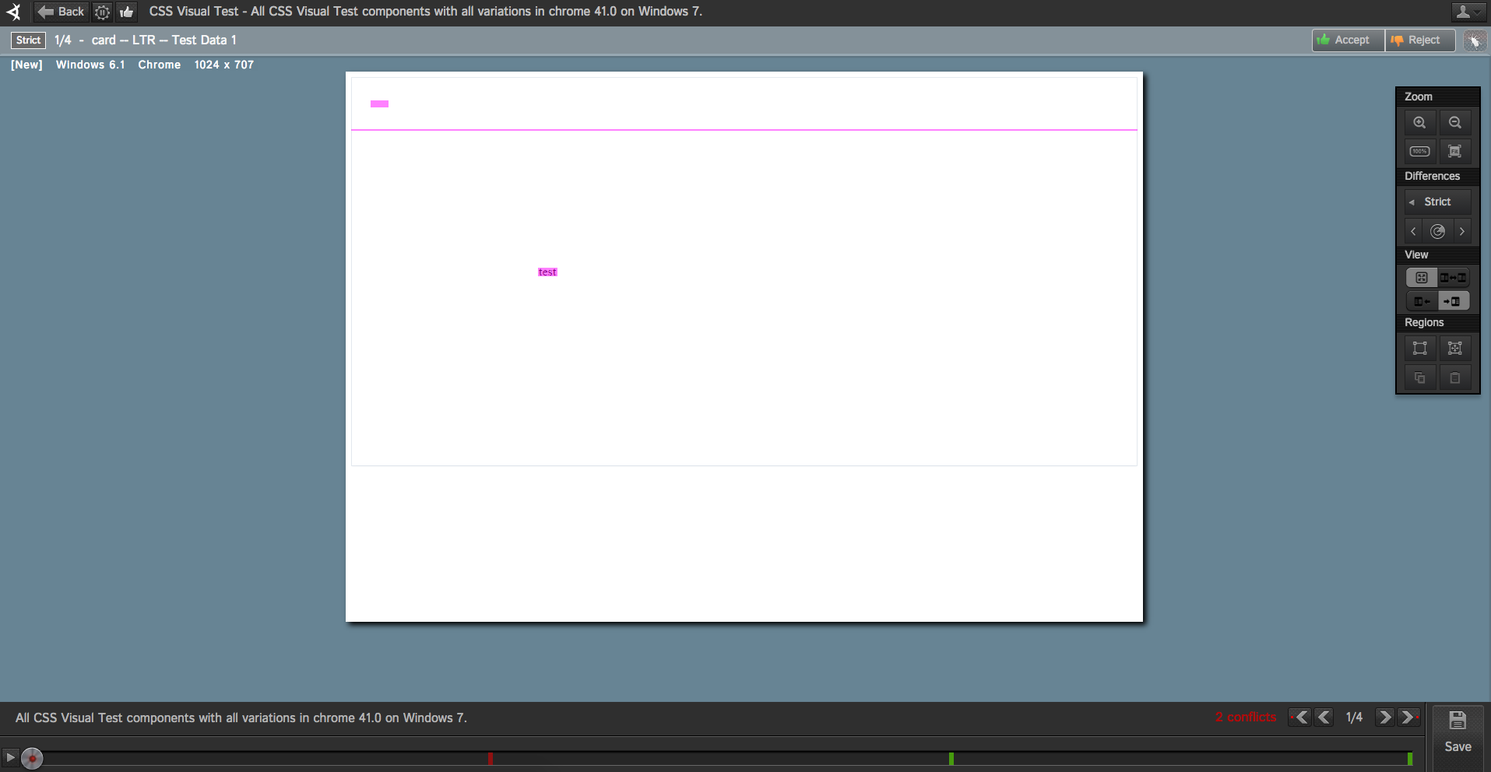Open the Strict match level selector

[1436, 202]
